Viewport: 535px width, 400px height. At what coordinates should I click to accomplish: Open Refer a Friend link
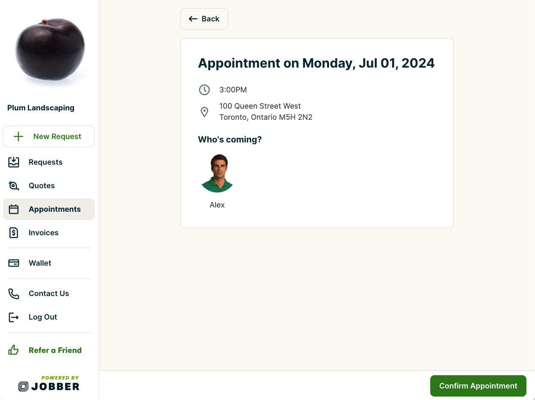point(55,350)
